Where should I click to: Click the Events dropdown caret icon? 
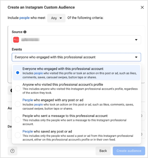pos(136,57)
